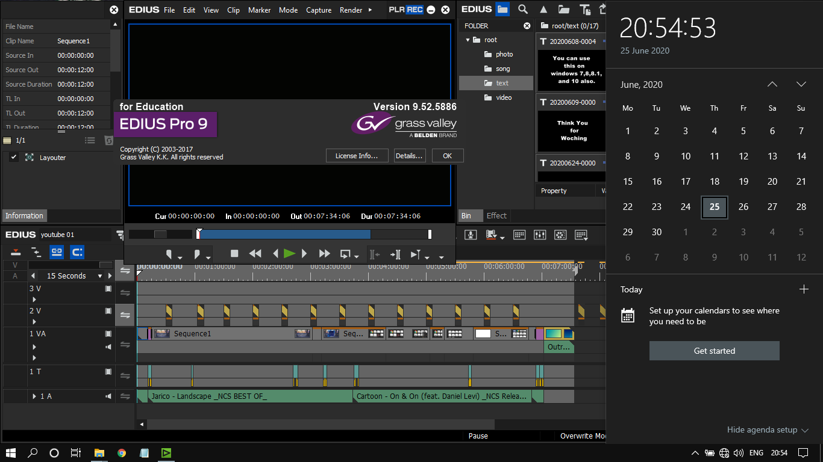
Task: Toggle the bin folder view icon
Action: [x=502, y=10]
